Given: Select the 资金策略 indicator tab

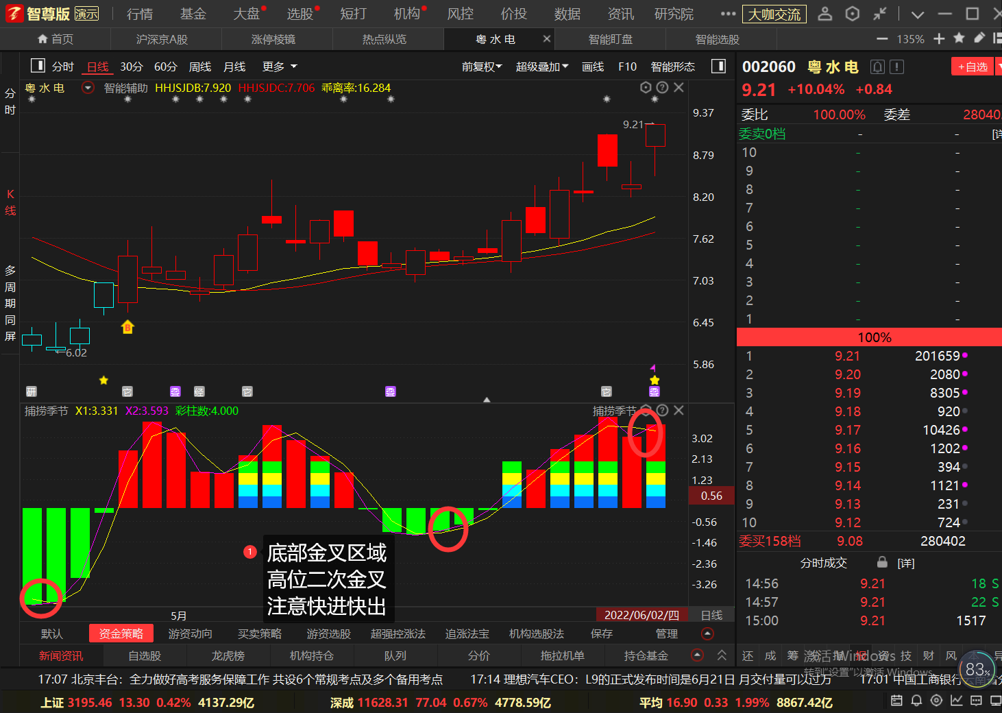Looking at the screenshot, I should coord(121,633).
